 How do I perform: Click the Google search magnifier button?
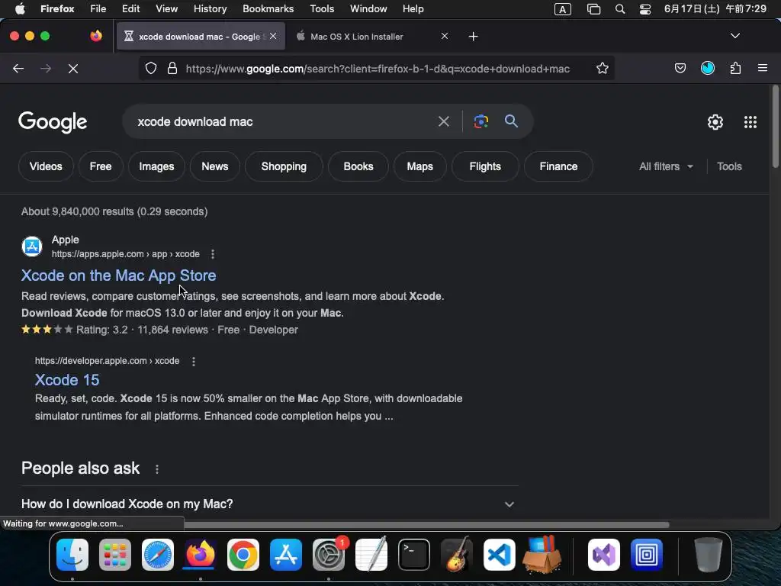(x=511, y=121)
